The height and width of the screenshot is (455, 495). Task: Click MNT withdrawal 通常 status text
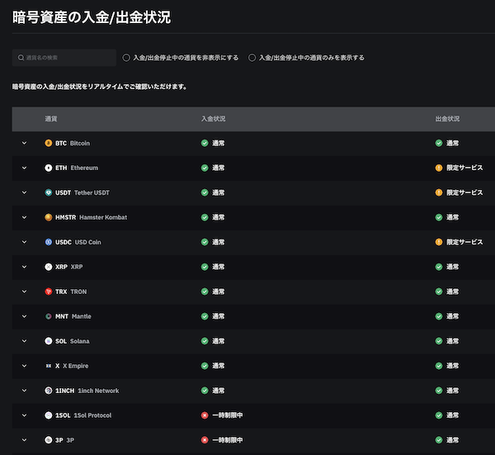point(453,316)
